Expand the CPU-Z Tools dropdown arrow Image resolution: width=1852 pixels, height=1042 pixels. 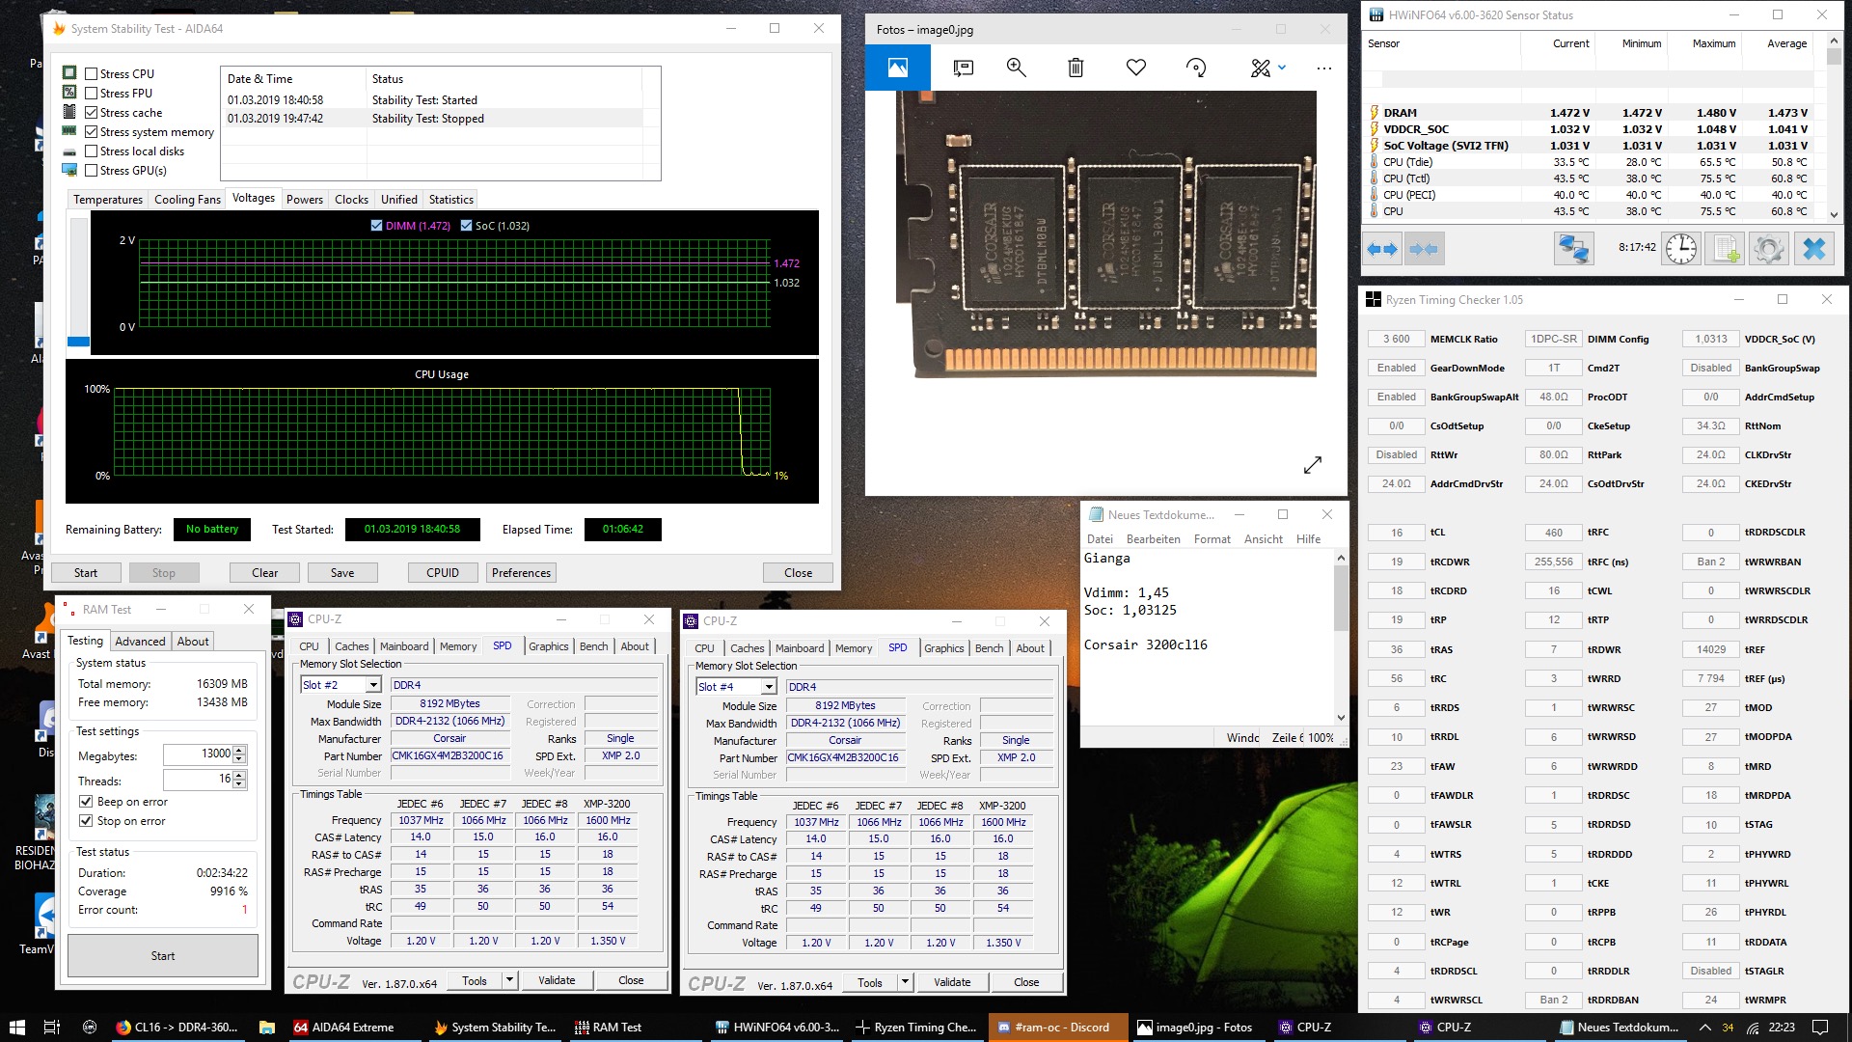[509, 980]
